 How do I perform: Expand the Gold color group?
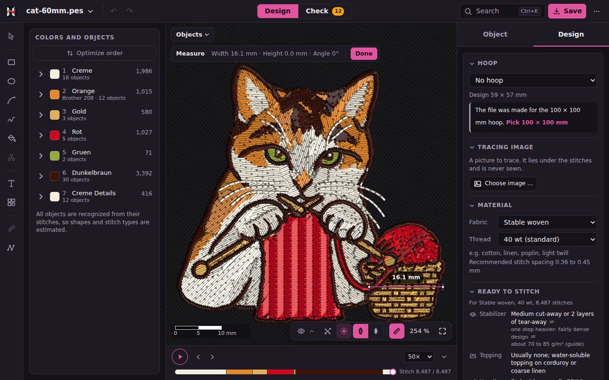[41, 114]
